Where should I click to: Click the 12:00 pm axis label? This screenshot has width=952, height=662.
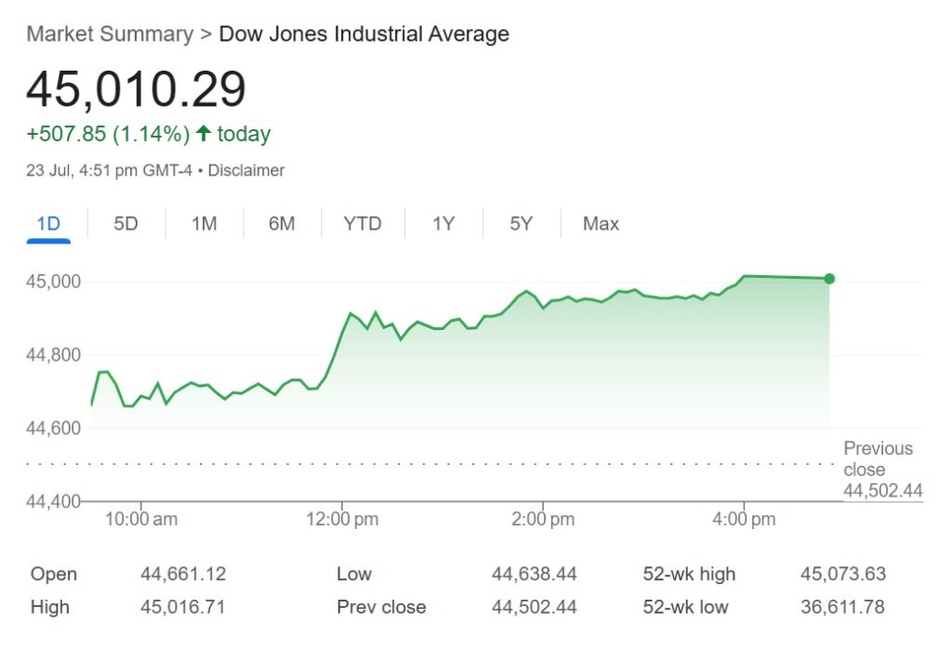coord(342,520)
